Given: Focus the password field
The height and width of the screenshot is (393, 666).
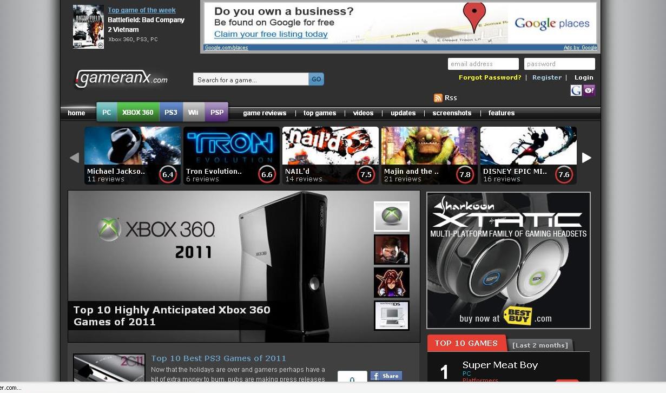Looking at the screenshot, I should [559, 64].
